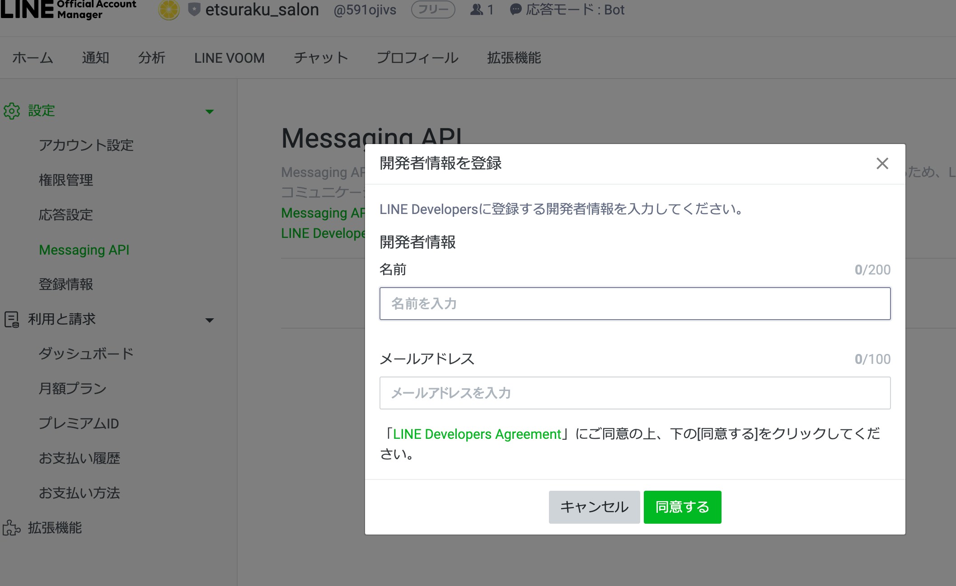Screen dimensions: 956x586
Task: Close the 開発者情報を登録 dialog
Action: pos(882,163)
